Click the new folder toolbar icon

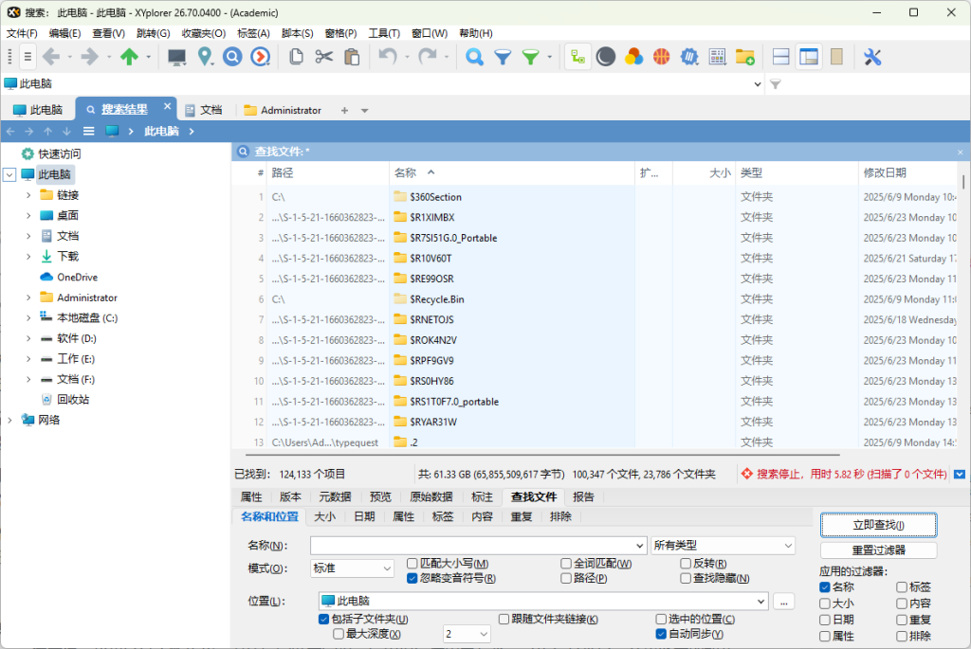(745, 57)
